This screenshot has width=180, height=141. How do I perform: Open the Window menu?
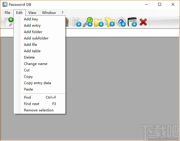49,12
